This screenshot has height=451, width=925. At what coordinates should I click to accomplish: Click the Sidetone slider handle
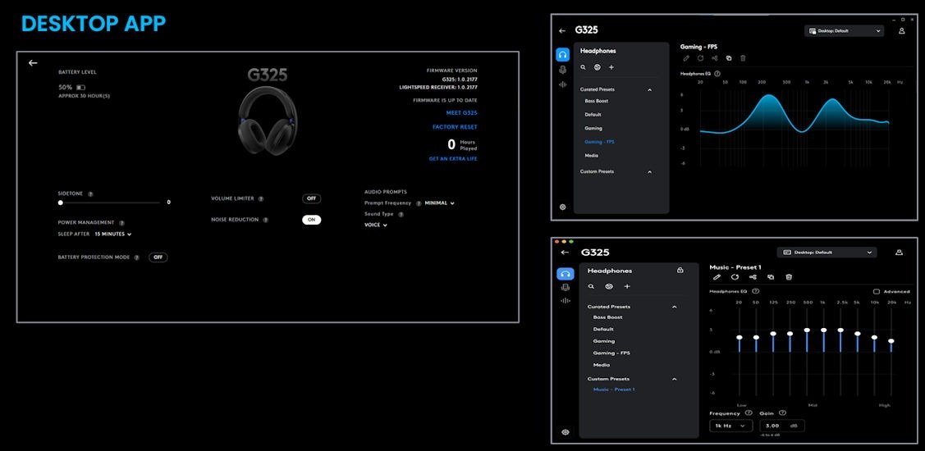tap(60, 202)
